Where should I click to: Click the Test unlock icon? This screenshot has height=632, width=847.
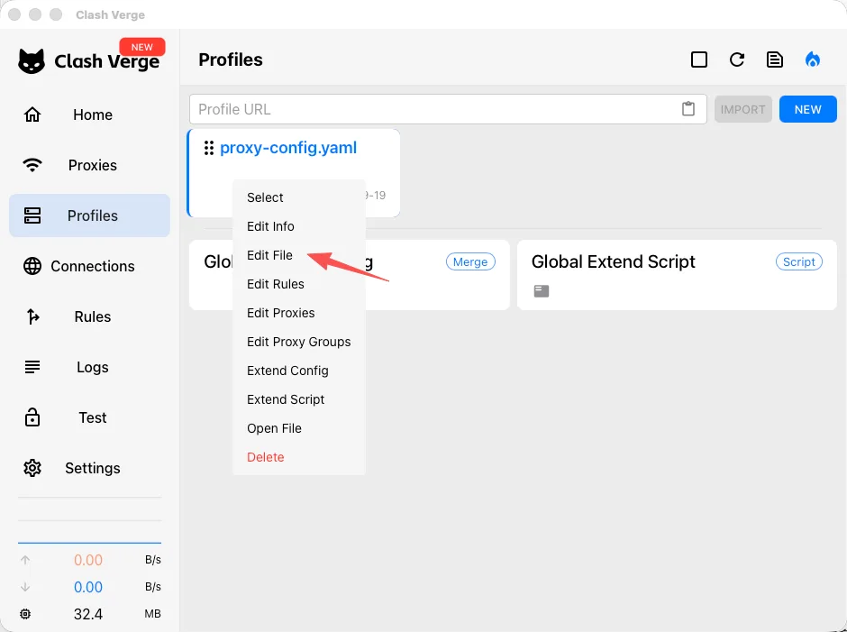click(32, 417)
